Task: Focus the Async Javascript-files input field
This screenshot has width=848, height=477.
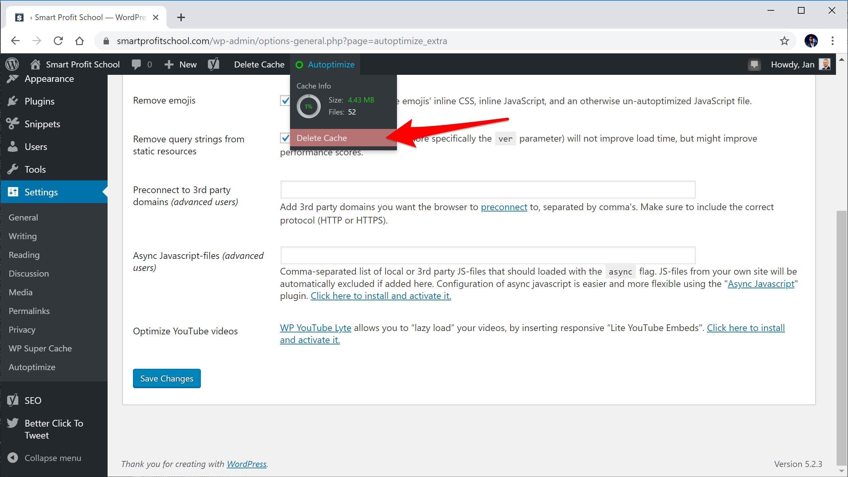Action: 488,255
